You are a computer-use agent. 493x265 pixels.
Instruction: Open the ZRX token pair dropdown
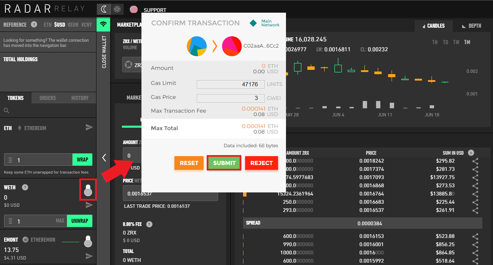(132, 65)
